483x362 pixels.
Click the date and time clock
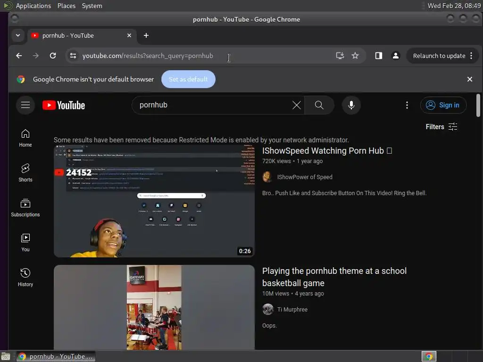454,6
